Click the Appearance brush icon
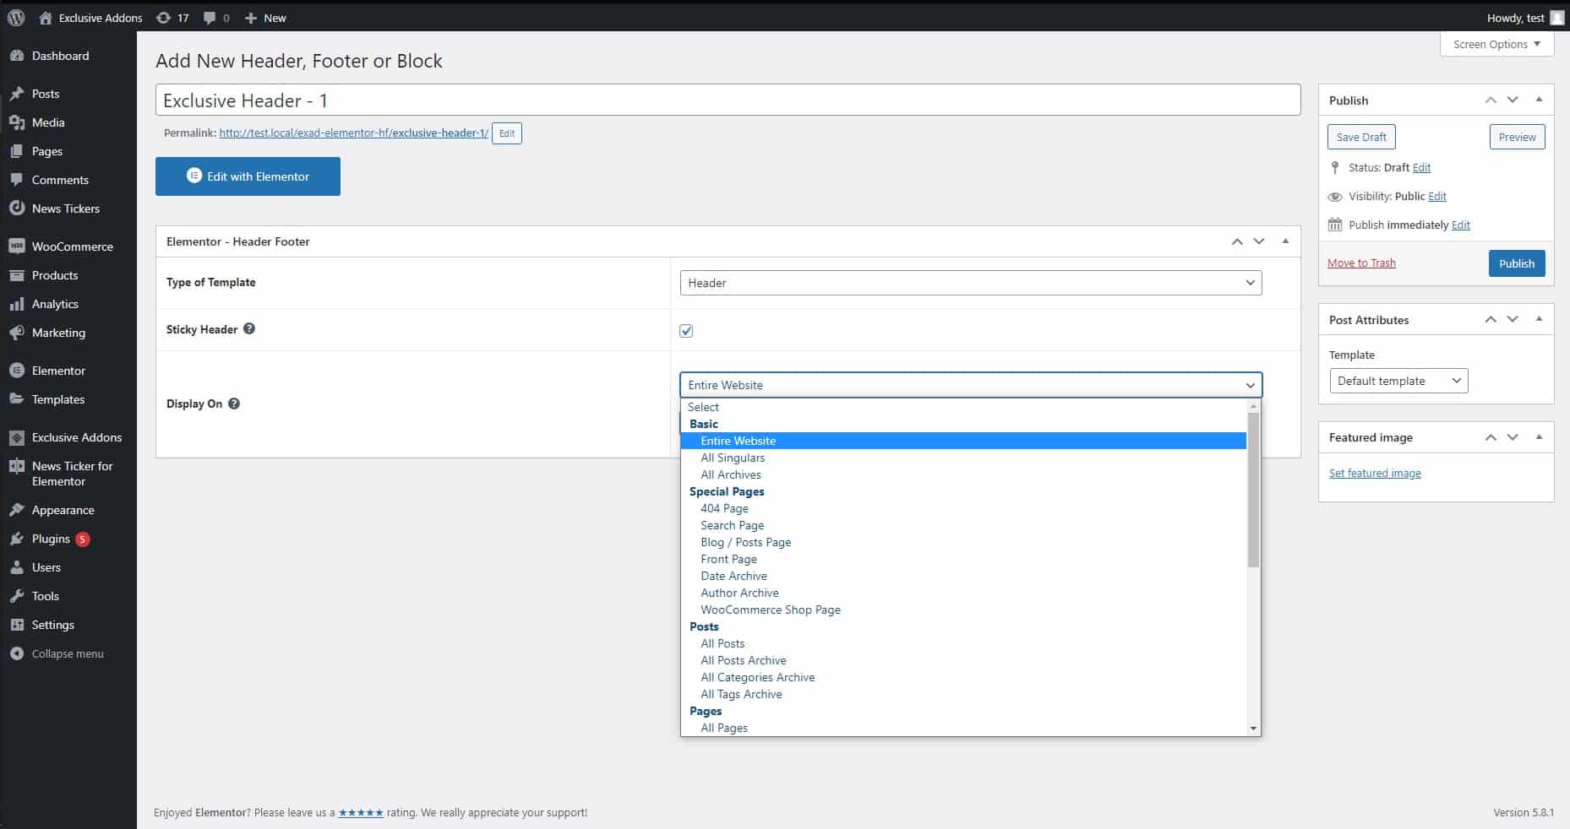Viewport: 1570px width, 829px height. 17,510
